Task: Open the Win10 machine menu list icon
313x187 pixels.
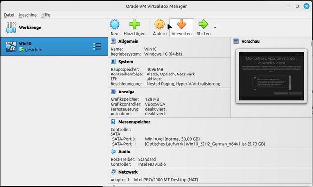Action: point(97,46)
